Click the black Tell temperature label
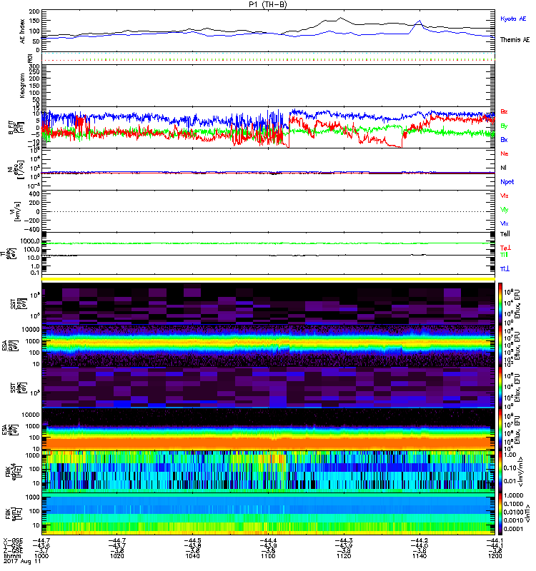Image resolution: width=536 pixels, height=571 pixels. pyautogui.click(x=505, y=234)
